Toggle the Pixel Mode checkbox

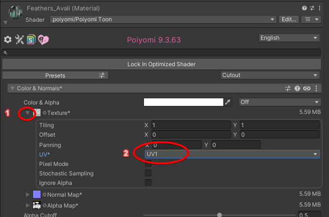click(x=148, y=164)
